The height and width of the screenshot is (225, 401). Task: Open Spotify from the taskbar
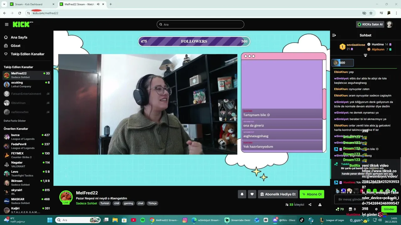point(143,220)
